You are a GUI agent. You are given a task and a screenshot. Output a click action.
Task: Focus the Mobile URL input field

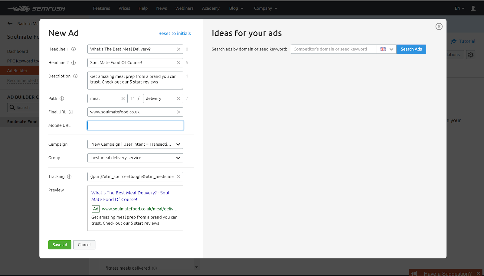[x=135, y=125]
